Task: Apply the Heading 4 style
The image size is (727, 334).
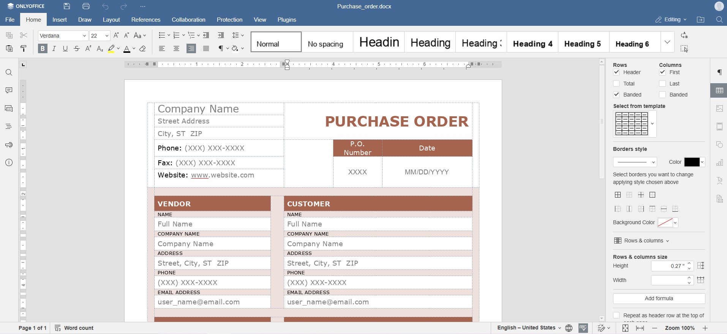Action: [x=533, y=44]
